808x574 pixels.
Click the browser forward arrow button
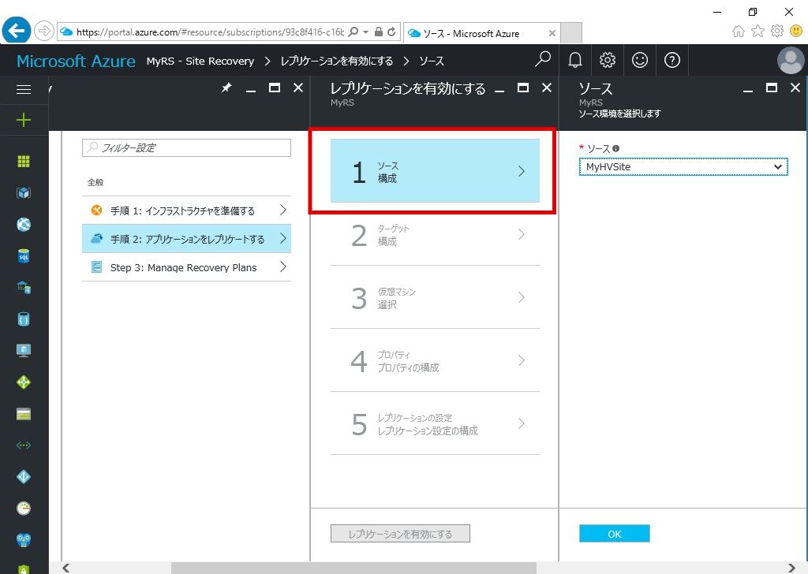(x=44, y=32)
